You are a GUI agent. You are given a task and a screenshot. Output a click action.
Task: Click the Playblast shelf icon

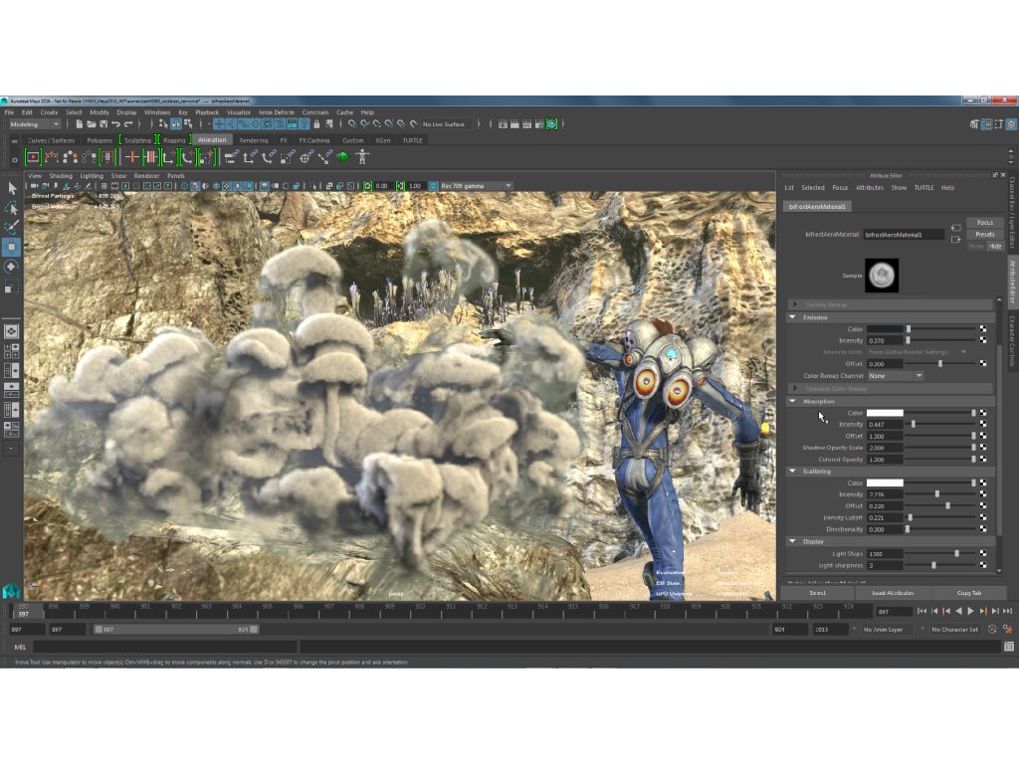33,157
